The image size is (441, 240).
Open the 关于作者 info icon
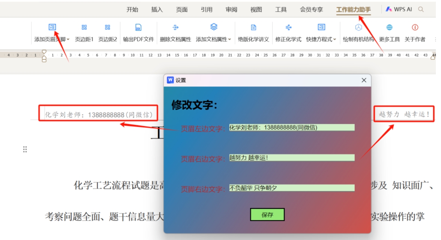[x=415, y=27]
